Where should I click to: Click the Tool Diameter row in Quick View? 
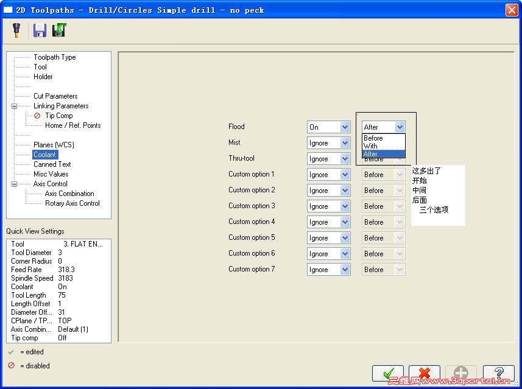click(x=58, y=253)
